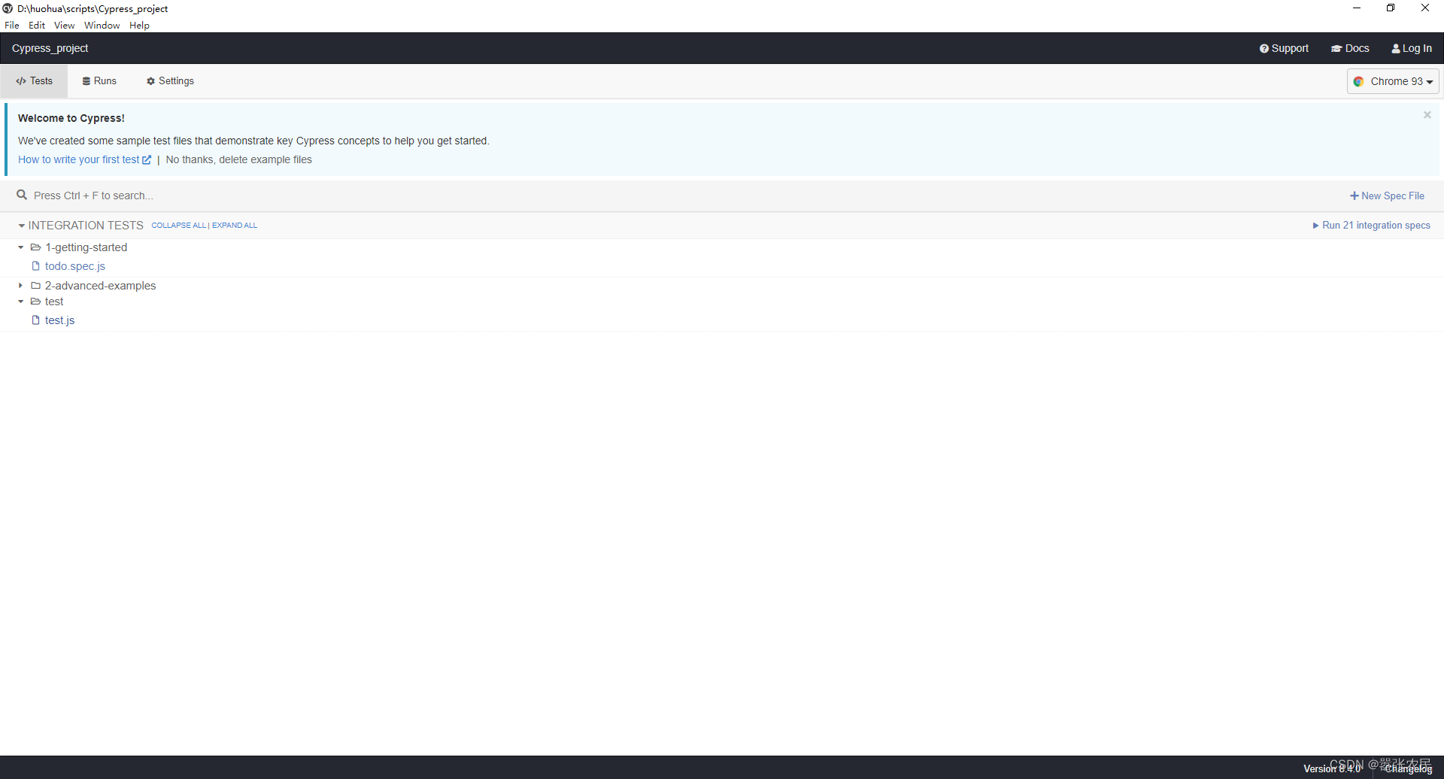Click the Support link in header

click(x=1284, y=48)
